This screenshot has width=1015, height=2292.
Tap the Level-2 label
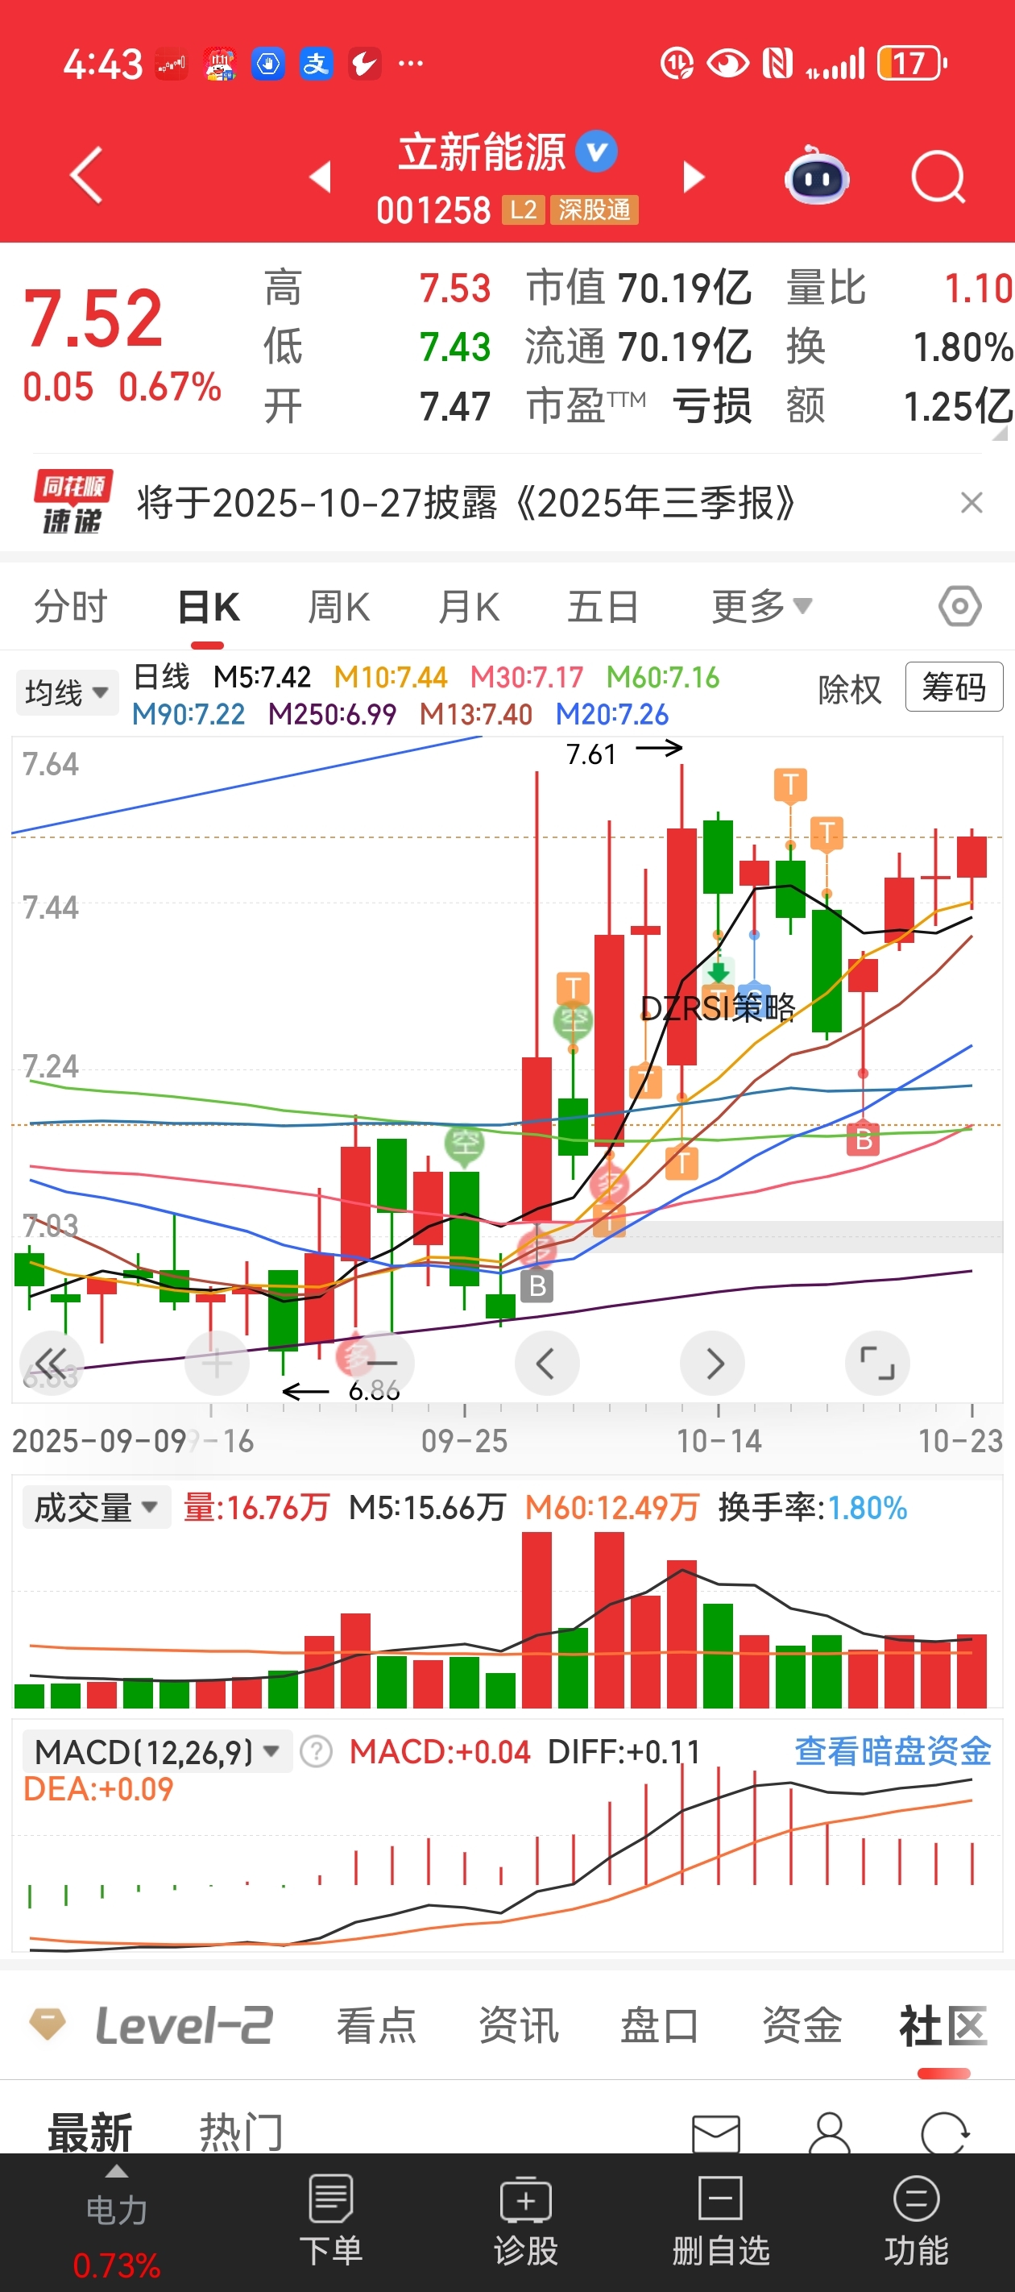pyautogui.click(x=184, y=2025)
